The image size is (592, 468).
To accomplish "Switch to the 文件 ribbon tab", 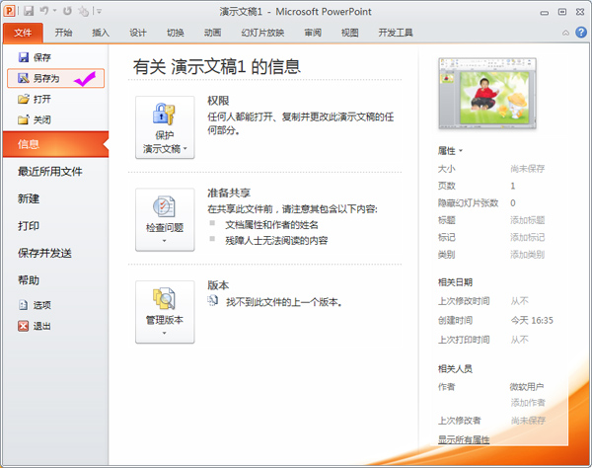I will coord(23,33).
